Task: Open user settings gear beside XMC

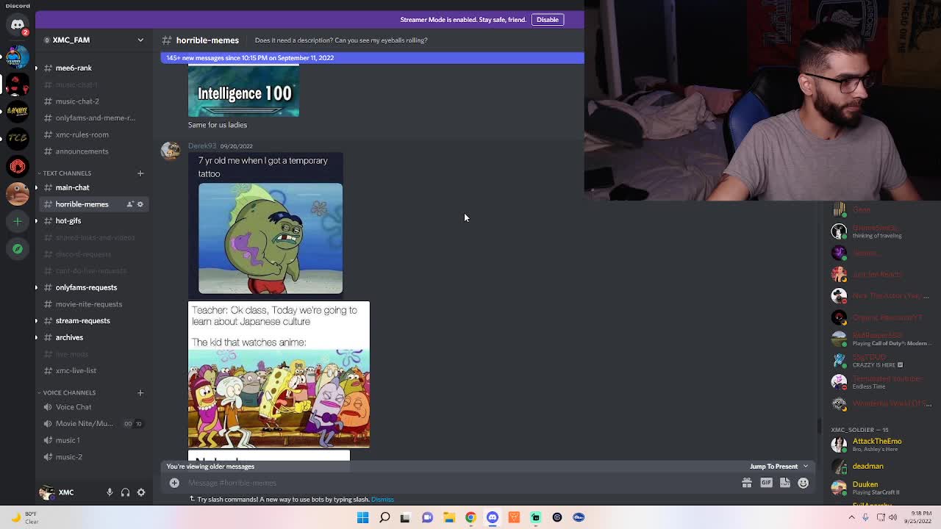Action: (141, 492)
